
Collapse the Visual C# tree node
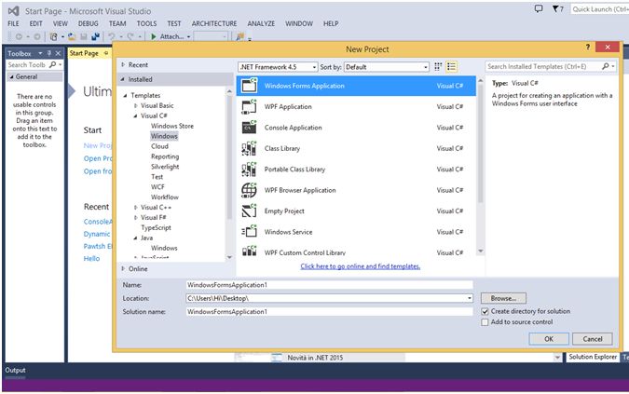click(135, 115)
